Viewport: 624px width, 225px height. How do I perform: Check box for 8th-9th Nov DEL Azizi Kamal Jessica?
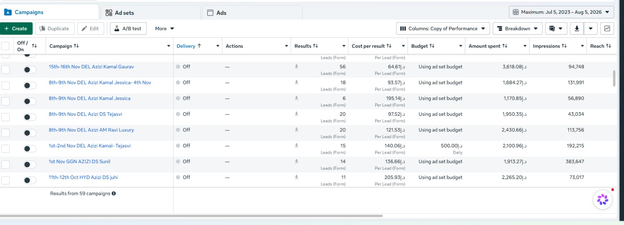(x=5, y=101)
